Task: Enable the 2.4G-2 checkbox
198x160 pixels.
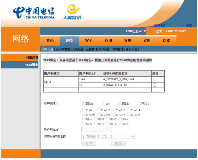Action: click(x=99, y=109)
